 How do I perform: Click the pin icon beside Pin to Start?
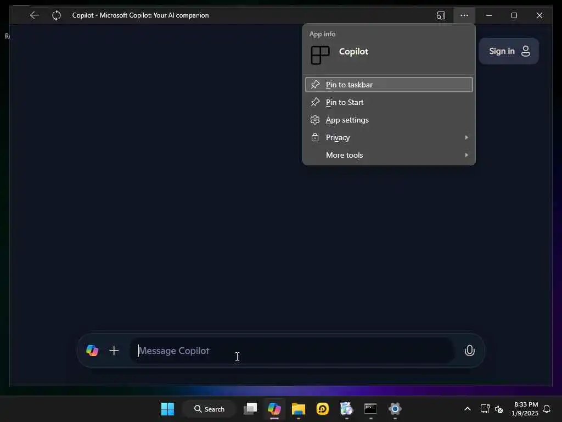315,102
